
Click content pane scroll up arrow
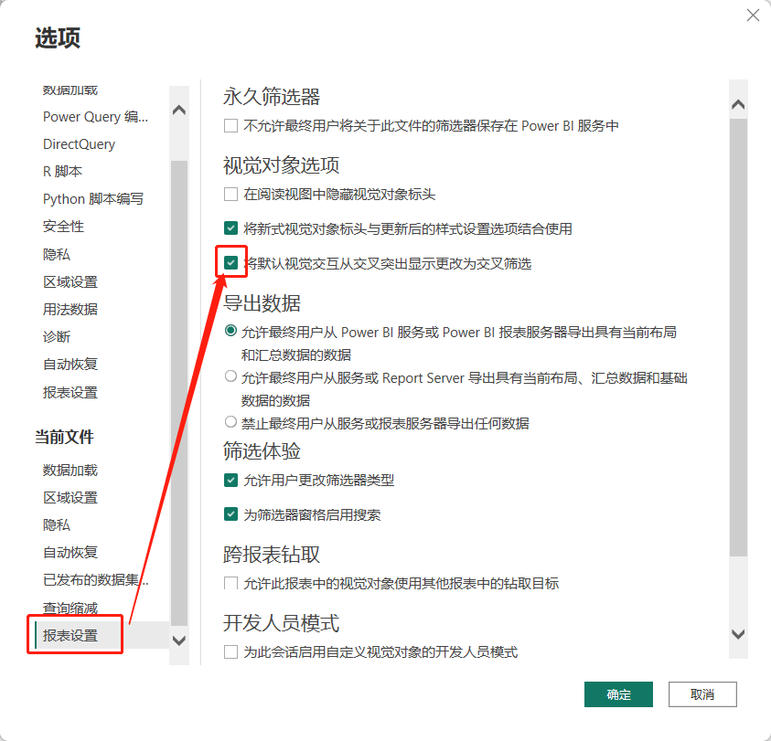pyautogui.click(x=738, y=104)
